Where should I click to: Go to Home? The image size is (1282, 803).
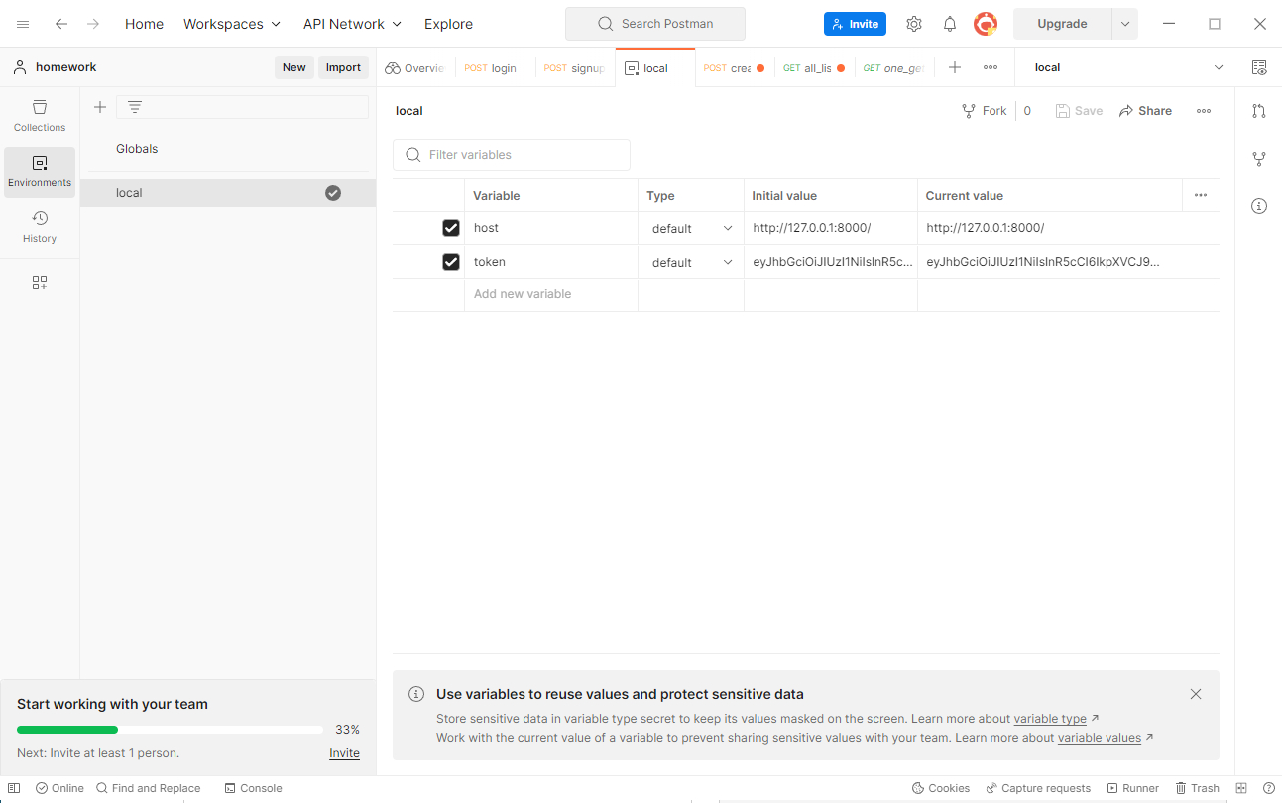click(x=144, y=24)
